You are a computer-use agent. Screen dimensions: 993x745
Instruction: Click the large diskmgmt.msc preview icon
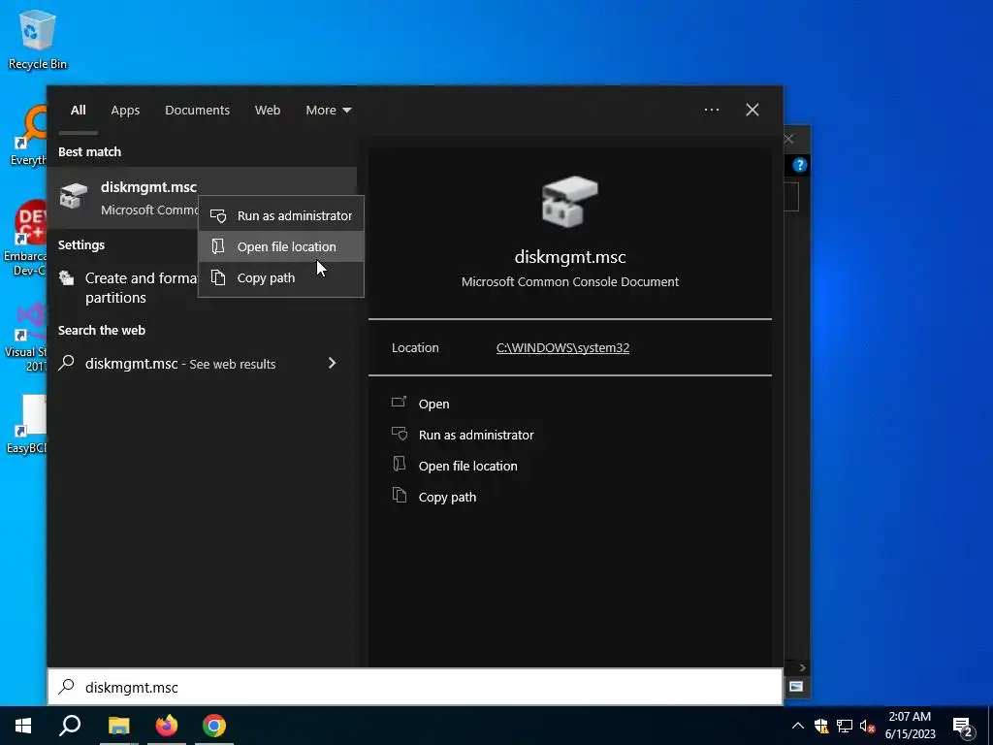(569, 202)
